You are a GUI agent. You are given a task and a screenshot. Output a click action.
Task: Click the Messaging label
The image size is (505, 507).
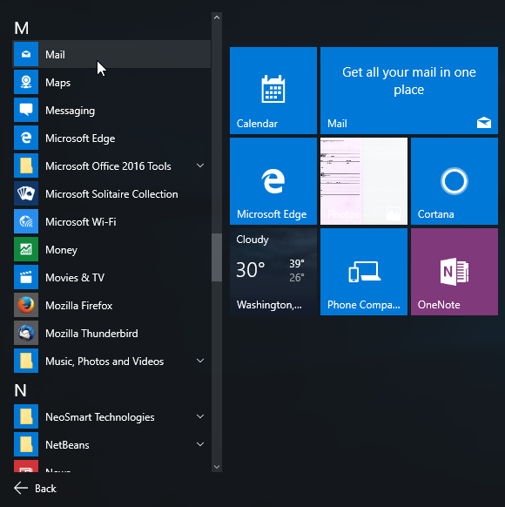[71, 111]
